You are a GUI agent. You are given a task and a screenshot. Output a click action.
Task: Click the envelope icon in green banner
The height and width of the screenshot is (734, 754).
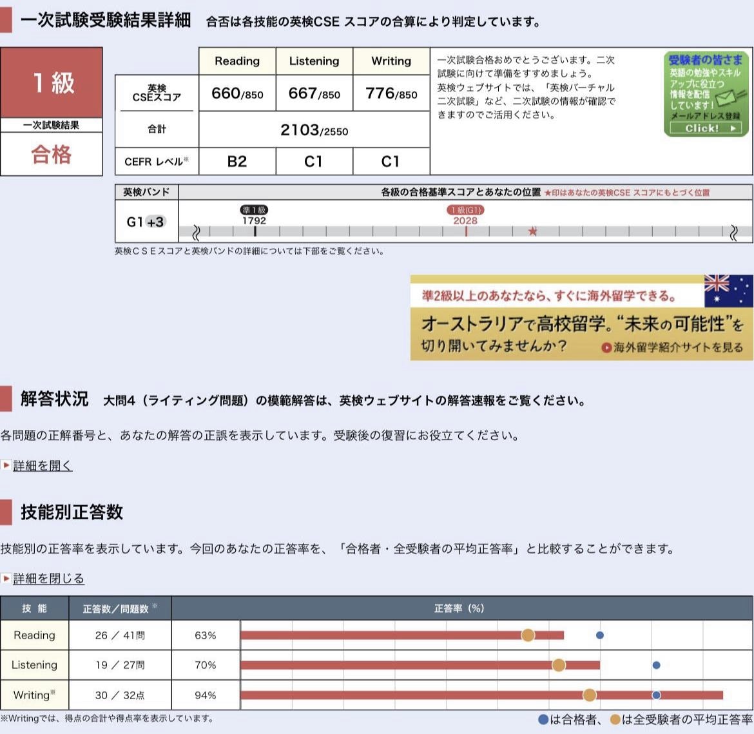730,99
